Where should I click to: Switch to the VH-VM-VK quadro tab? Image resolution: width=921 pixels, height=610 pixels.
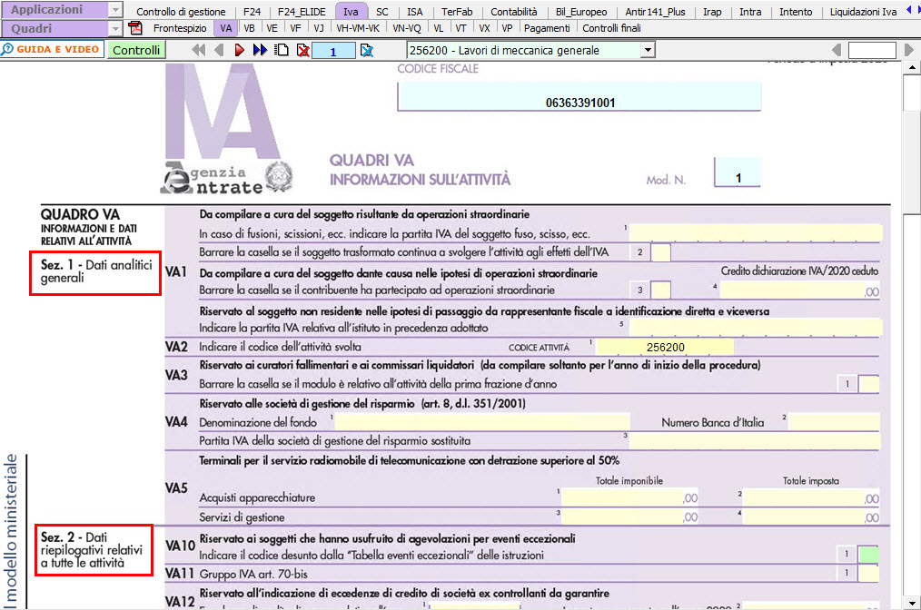pos(358,28)
